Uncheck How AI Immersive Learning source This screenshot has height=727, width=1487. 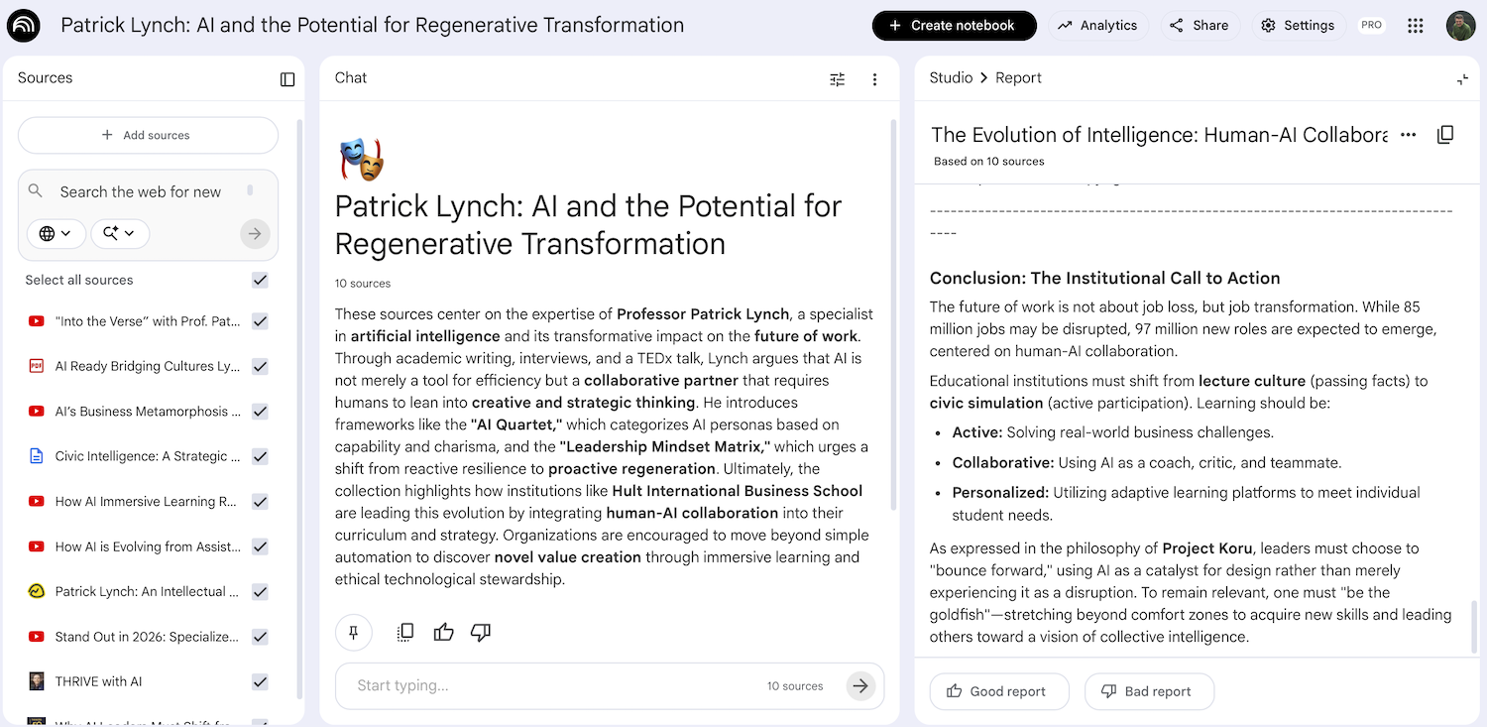pos(260,502)
